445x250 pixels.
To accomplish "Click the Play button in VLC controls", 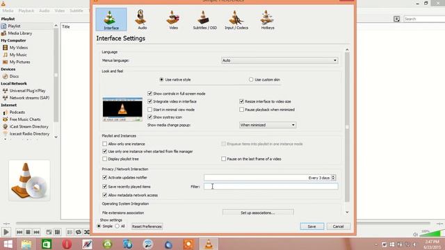I will 6,232.
